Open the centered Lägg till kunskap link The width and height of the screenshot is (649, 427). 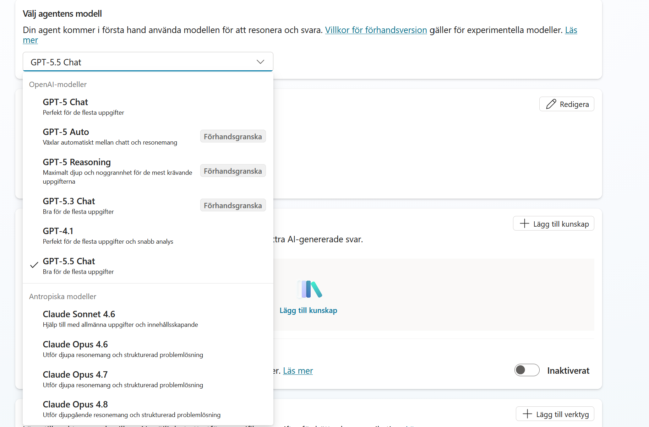308,310
